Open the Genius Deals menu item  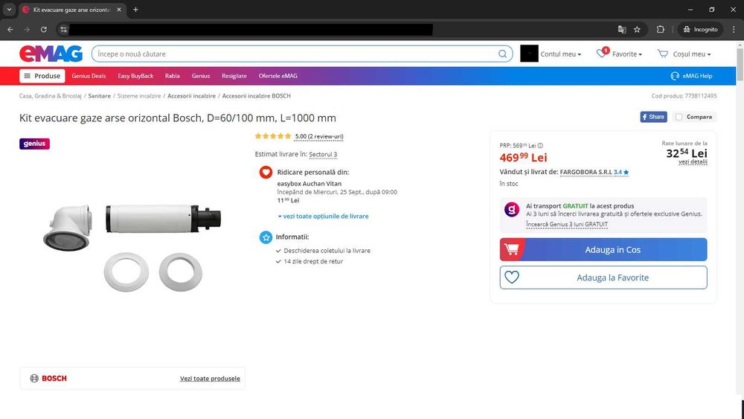click(89, 76)
